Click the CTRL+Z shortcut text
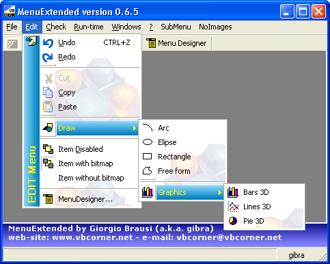The width and height of the screenshot is (330, 264). point(117,42)
